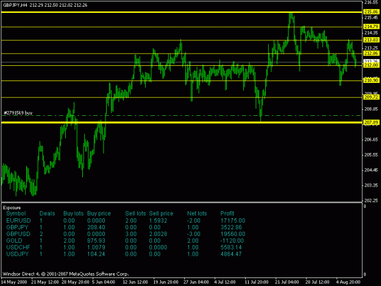The image size is (381, 286).
Task: Click the 19 Jun 20:00 time label
Action: pos(166,282)
